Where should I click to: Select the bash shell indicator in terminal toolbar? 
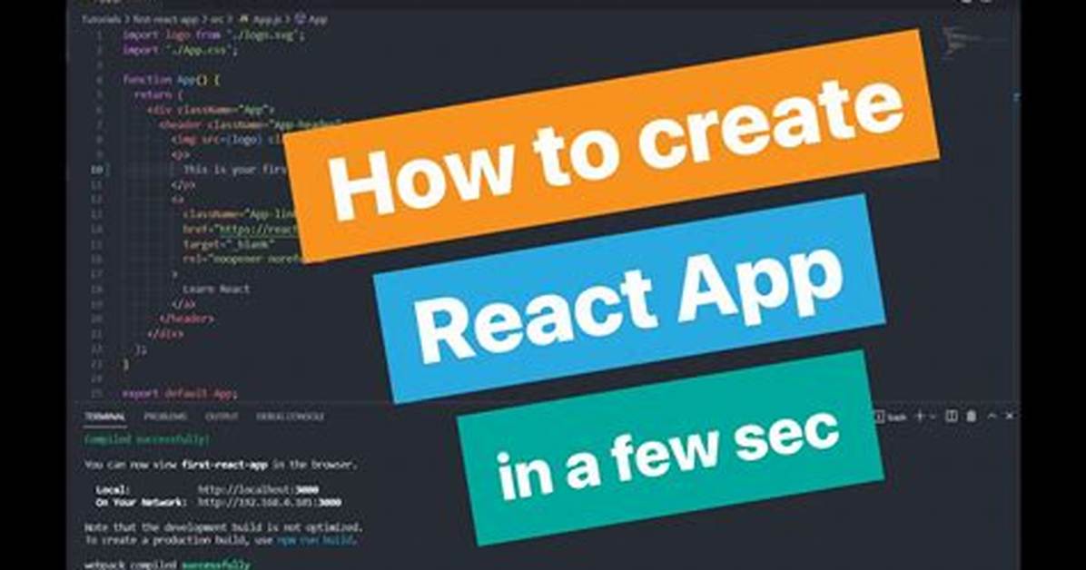[x=892, y=417]
